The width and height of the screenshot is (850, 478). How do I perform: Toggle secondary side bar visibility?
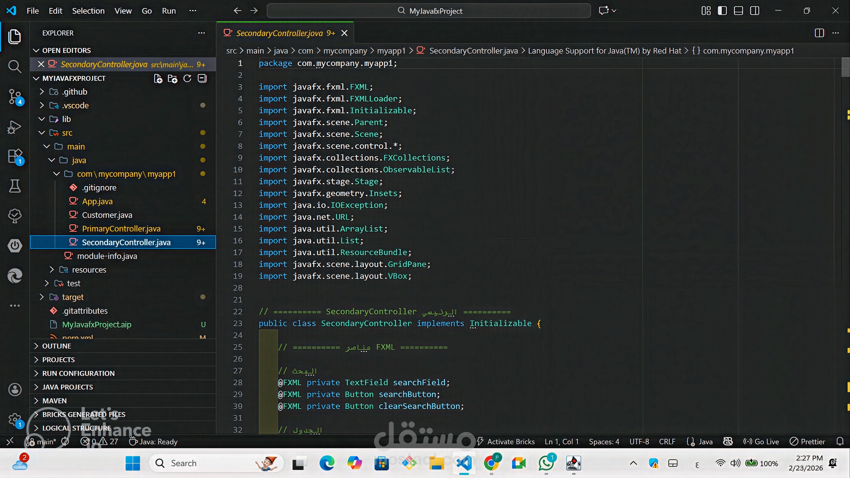click(754, 11)
